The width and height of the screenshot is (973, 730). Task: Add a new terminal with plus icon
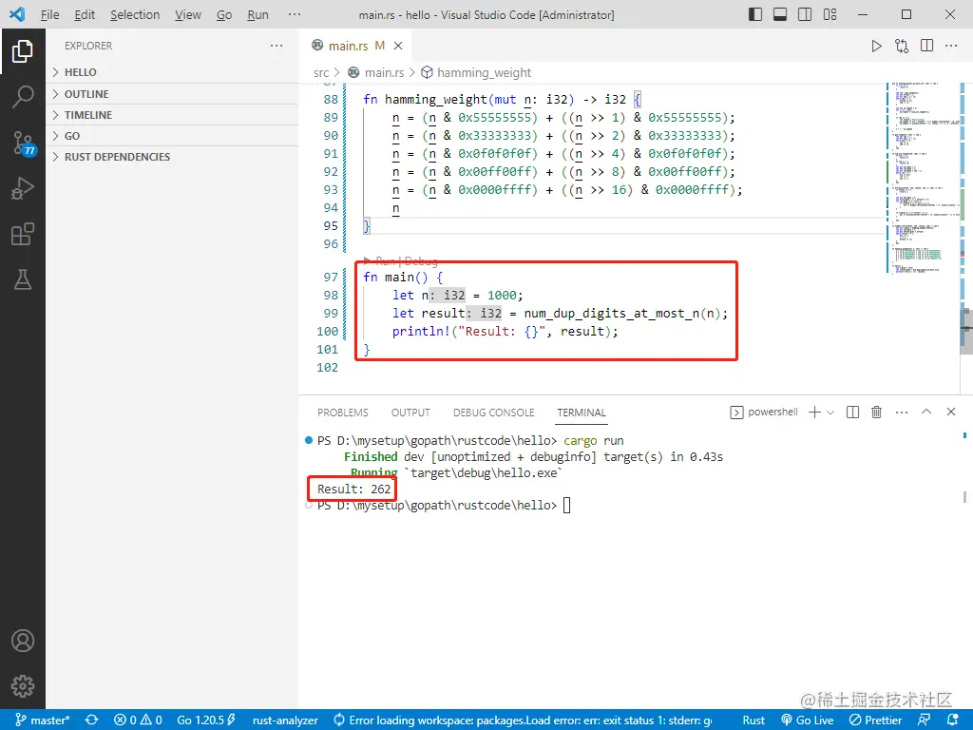(x=814, y=413)
